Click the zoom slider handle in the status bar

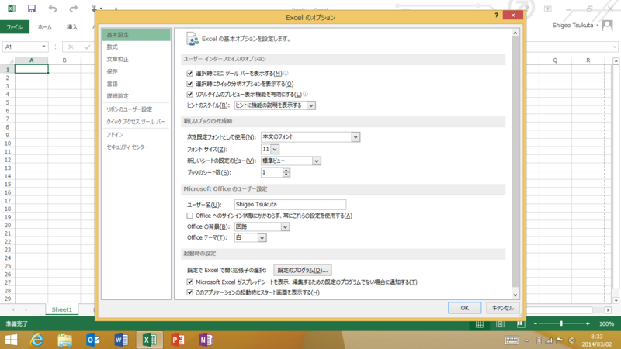561,323
